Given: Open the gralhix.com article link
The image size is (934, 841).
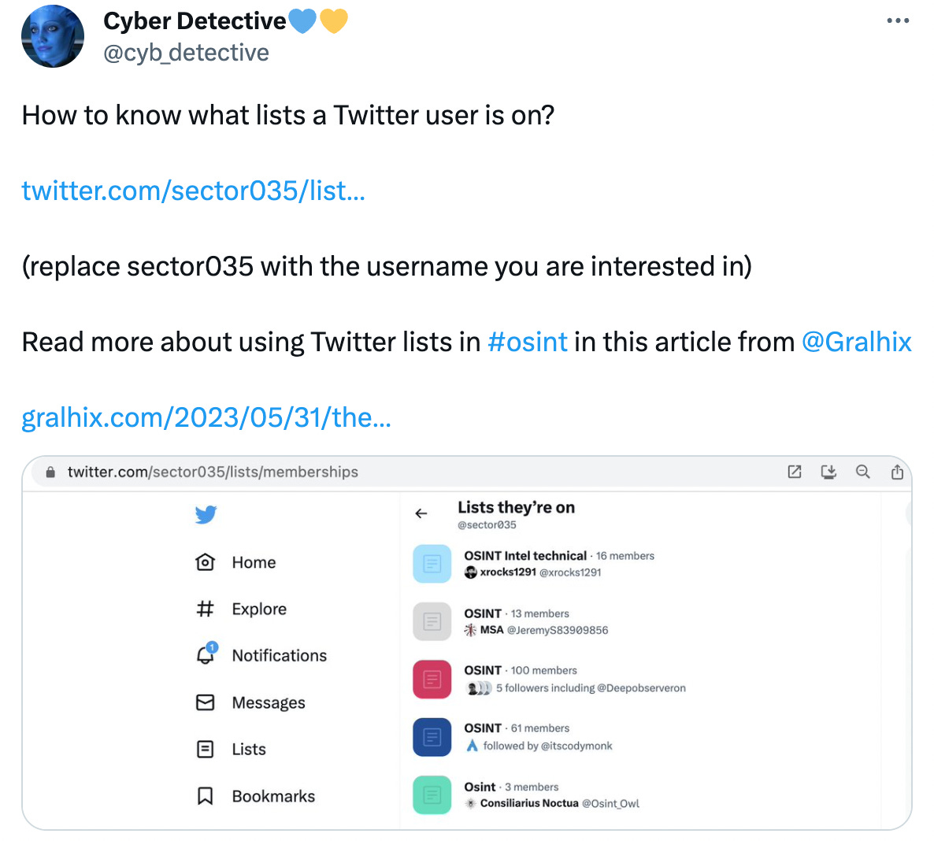Looking at the screenshot, I should tap(206, 417).
